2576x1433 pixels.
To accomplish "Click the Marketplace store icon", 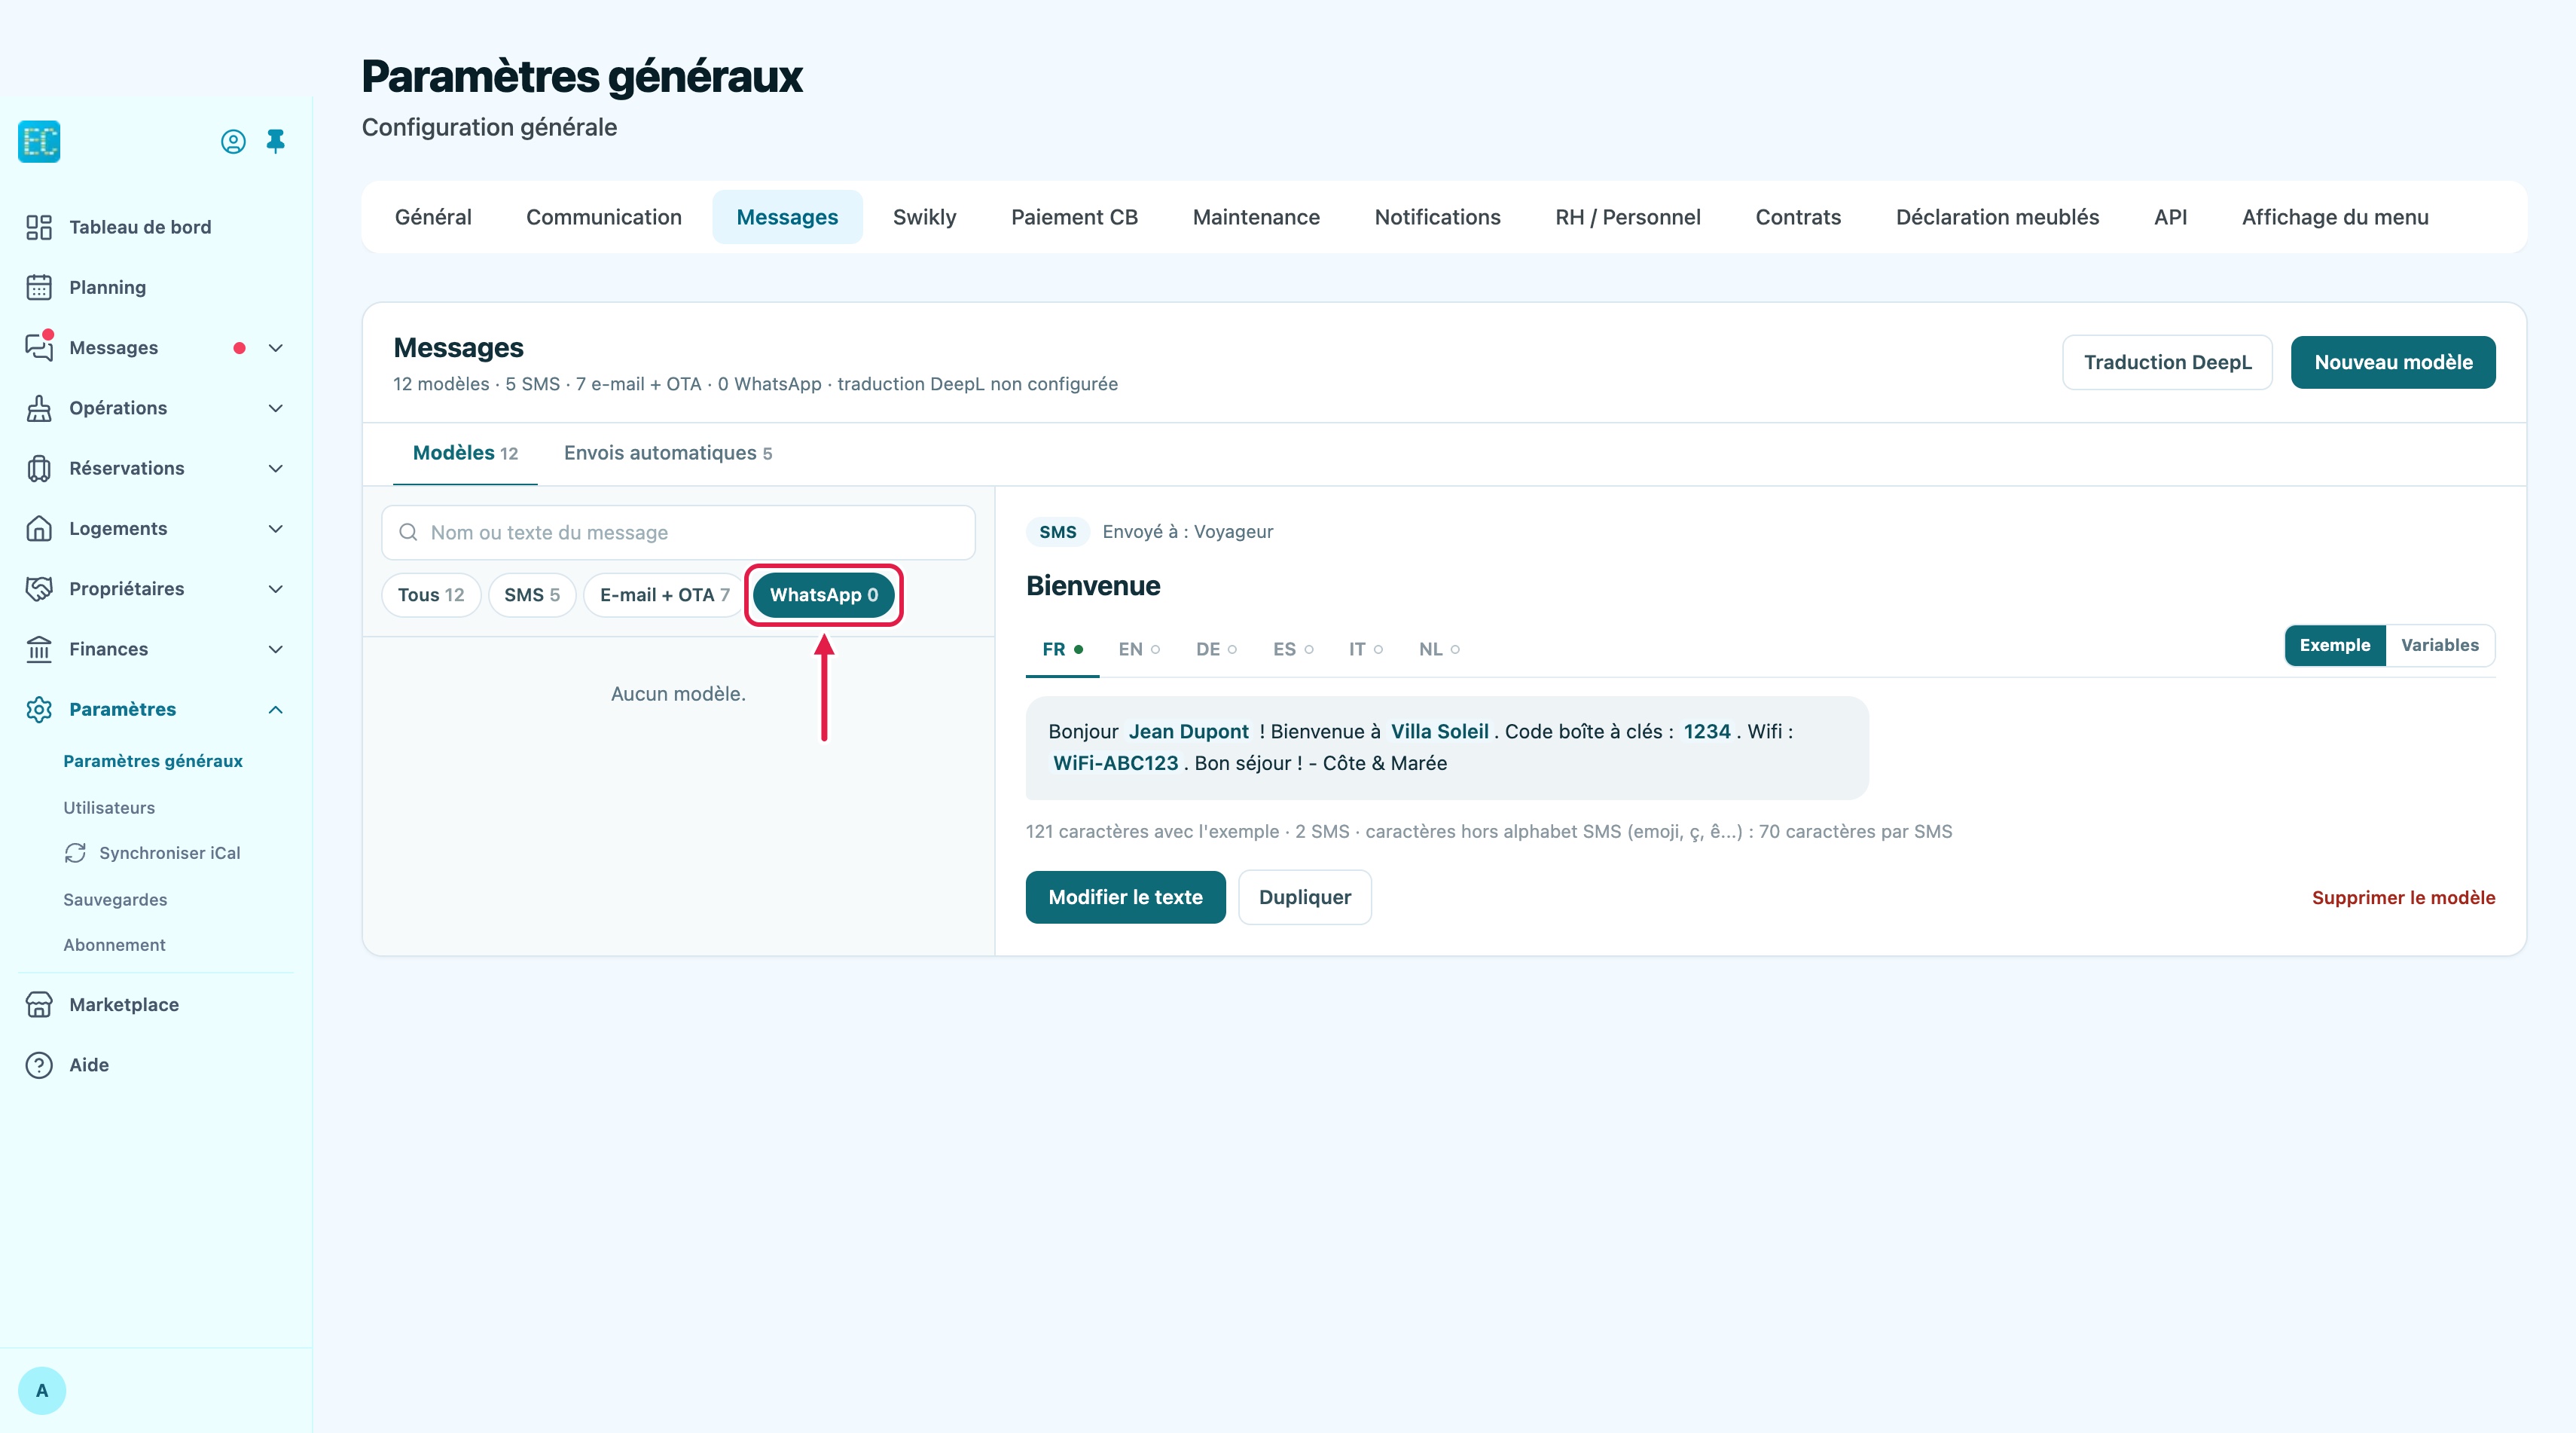I will pyautogui.click(x=39, y=1004).
